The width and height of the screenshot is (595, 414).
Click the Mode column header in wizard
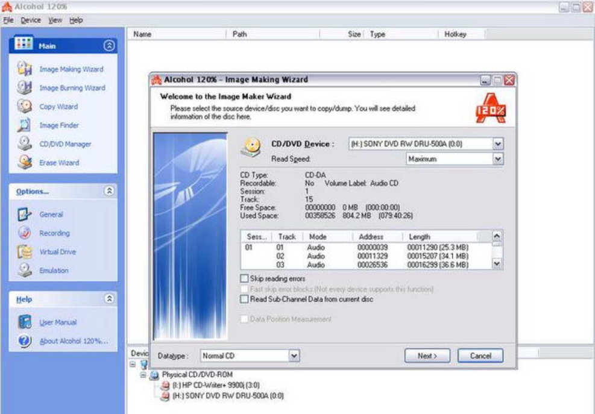point(327,236)
